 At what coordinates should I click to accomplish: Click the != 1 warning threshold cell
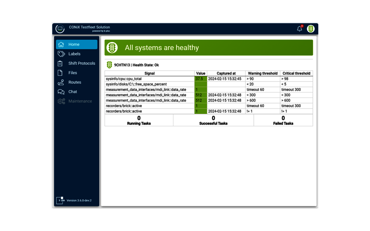click(x=263, y=111)
